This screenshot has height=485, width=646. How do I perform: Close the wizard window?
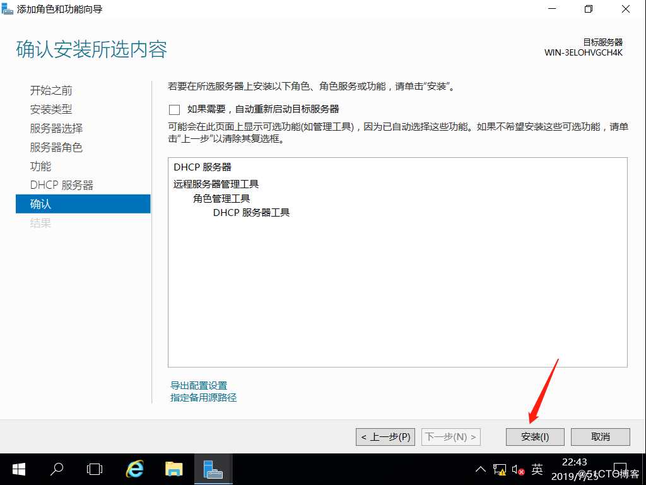point(625,9)
